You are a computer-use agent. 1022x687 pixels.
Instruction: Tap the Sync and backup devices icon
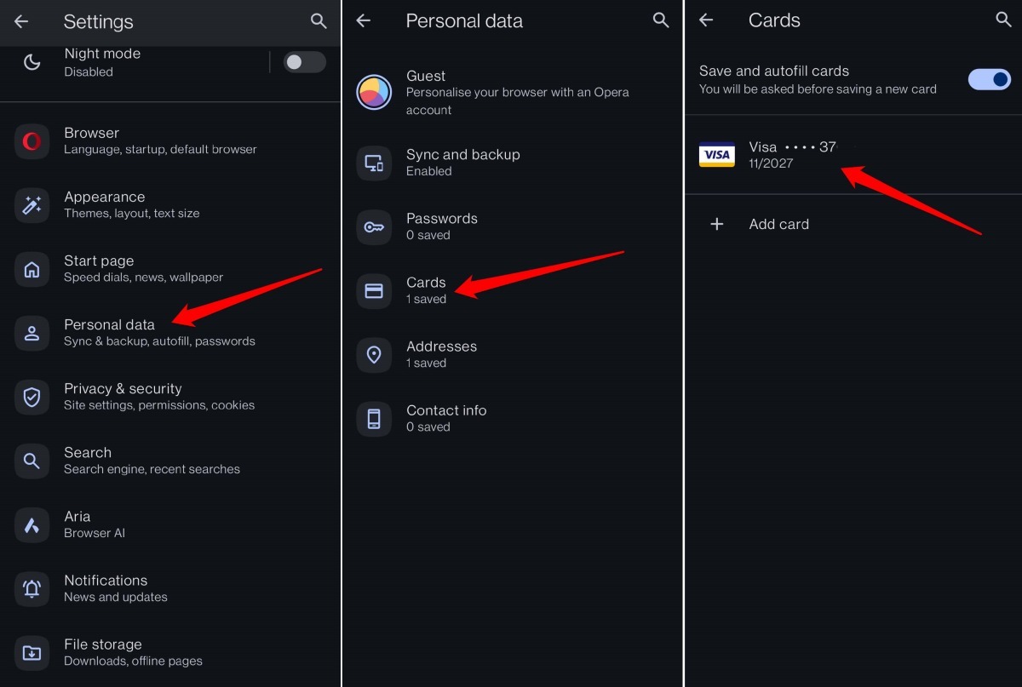pos(374,163)
